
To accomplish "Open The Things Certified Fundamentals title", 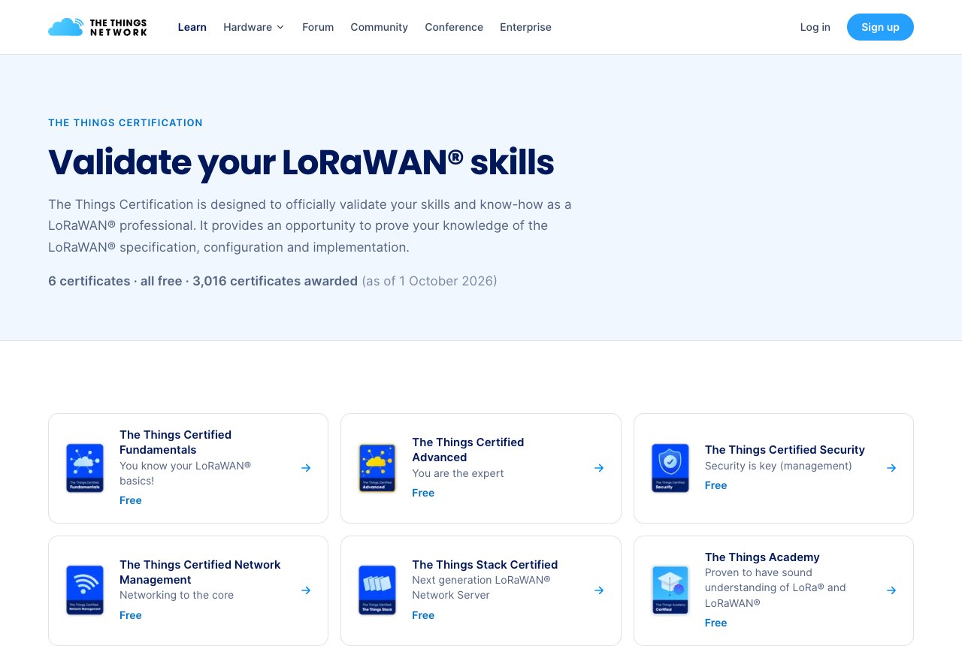I will click(x=175, y=442).
